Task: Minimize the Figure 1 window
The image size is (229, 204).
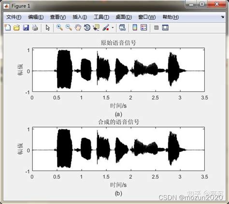Action: tap(191, 4)
